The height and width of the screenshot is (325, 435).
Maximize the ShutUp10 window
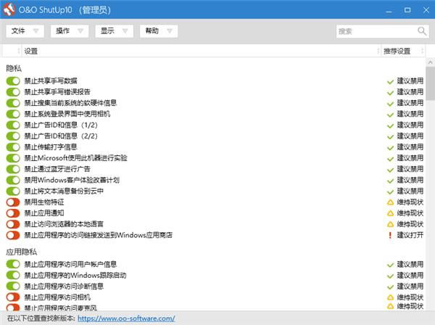coord(407,10)
